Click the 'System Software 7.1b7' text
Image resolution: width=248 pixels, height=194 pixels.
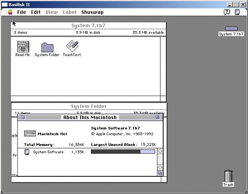[116, 128]
